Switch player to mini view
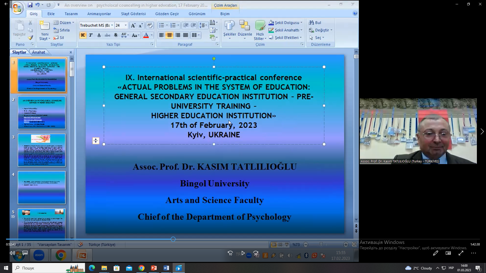Viewport: 486px width, 273px height. pos(448,253)
